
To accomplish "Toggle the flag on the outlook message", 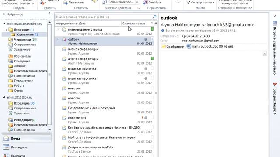I will pos(152,39).
